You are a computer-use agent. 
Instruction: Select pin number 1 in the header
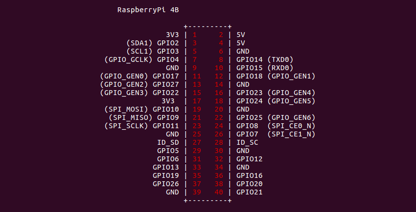(195, 35)
